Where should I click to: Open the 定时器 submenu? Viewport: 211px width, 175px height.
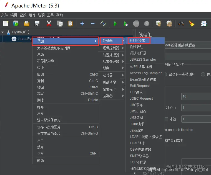point(112,75)
